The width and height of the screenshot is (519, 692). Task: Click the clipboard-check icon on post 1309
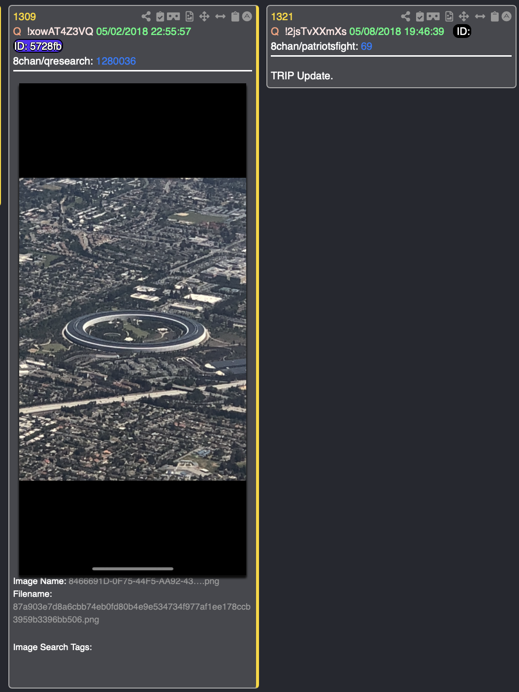160,17
